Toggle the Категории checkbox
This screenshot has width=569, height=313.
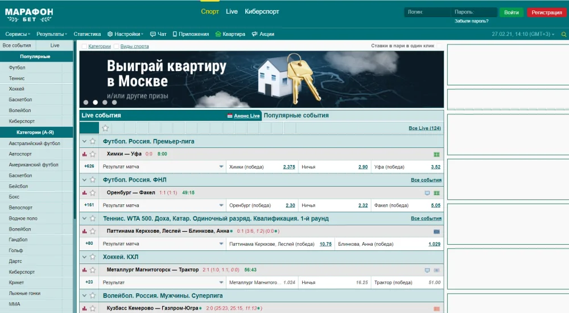coord(84,46)
